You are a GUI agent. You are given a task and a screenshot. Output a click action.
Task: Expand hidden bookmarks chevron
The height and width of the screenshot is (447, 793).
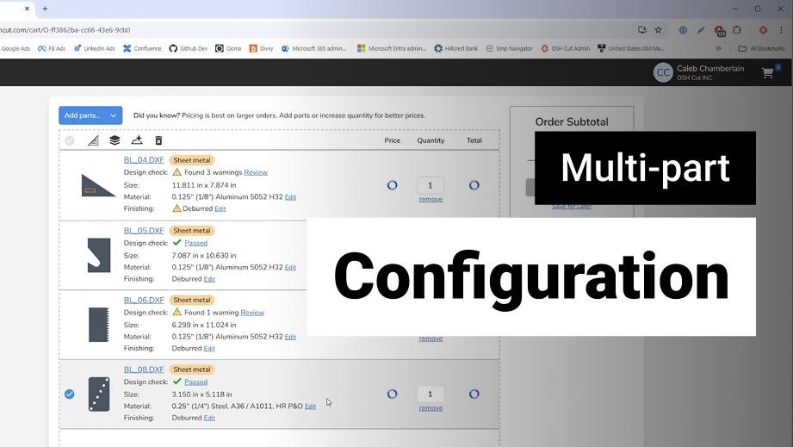pos(719,48)
